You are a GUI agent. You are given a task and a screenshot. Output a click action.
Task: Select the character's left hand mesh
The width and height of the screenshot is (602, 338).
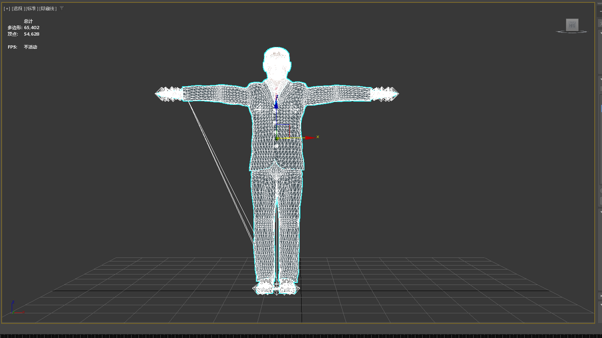384,94
